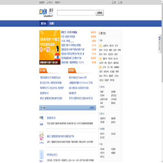Click the site-logo avatar of the first post

tap(42, 118)
